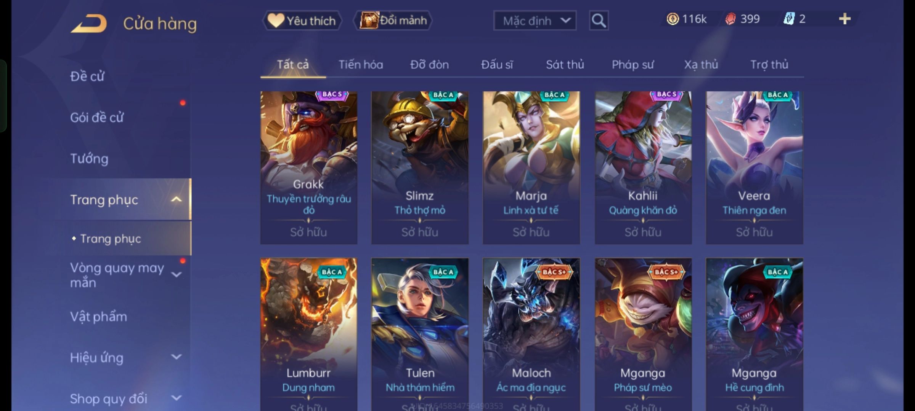Tap the blue voucher ticket icon
This screenshot has height=411, width=915.
pos(789,19)
